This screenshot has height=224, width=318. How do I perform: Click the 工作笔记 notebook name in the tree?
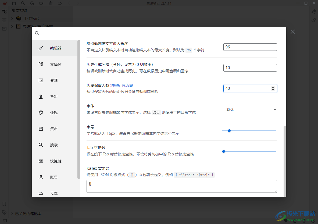tap(31, 18)
